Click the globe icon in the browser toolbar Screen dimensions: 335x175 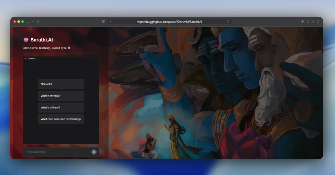pos(303,22)
